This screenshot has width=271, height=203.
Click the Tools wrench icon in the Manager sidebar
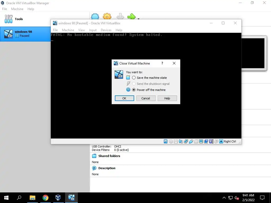point(8,19)
